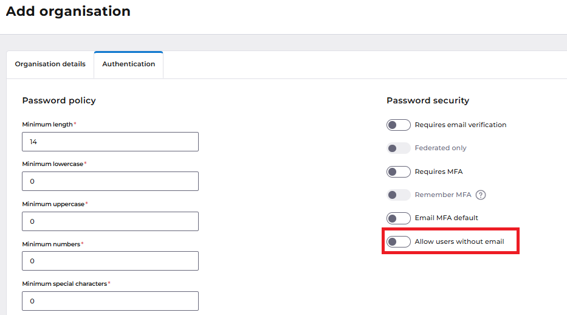Enable the Requires MFA switch

(x=399, y=171)
